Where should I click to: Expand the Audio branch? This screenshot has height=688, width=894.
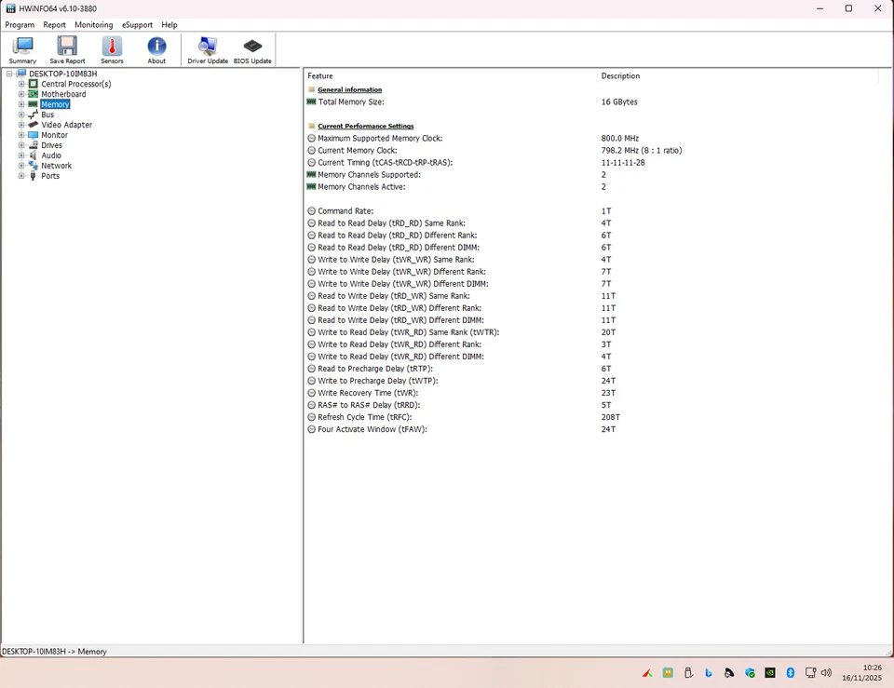(x=21, y=155)
